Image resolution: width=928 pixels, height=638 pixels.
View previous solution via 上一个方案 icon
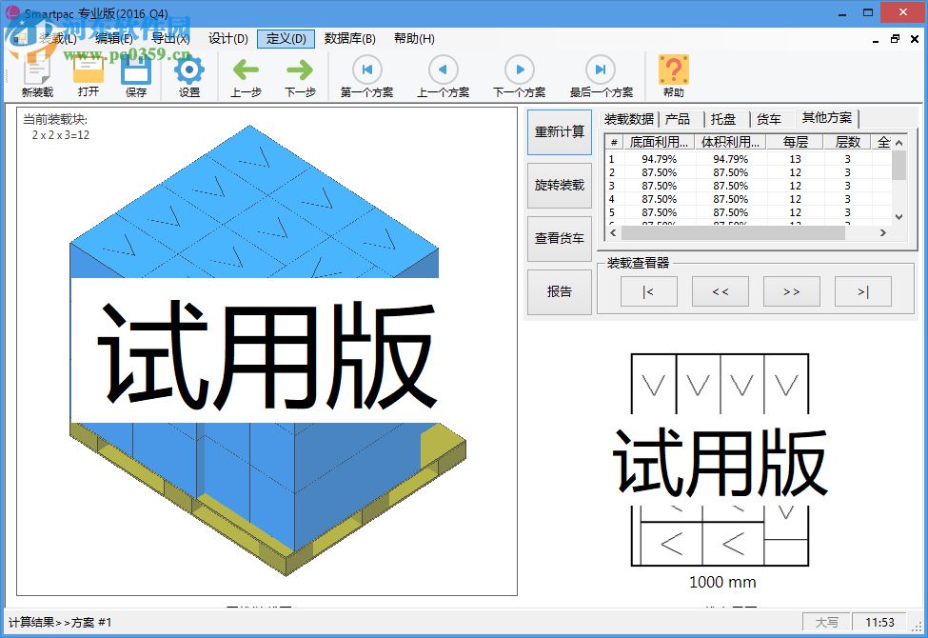coord(443,70)
